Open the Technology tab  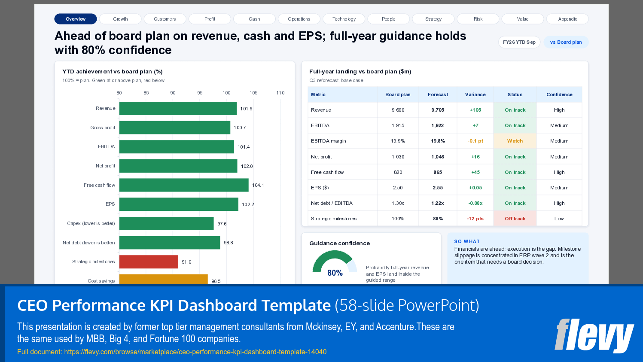point(344,19)
